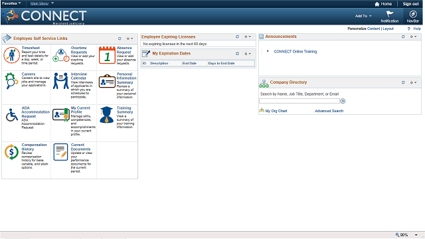
Task: Select the Careers gear-magnifier icon
Action: click(x=11, y=81)
